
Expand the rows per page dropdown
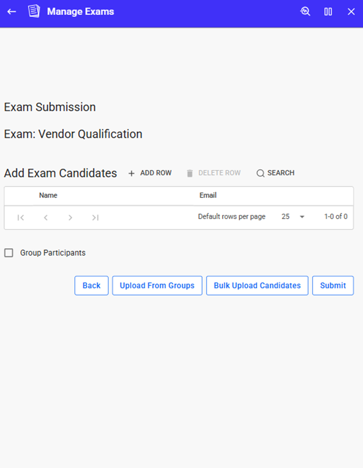click(302, 217)
